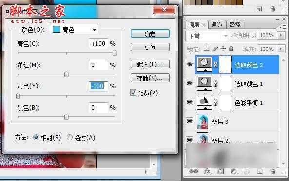Toggle visibility of 图层 2
This screenshot has width=289, height=181.
tap(189, 140)
